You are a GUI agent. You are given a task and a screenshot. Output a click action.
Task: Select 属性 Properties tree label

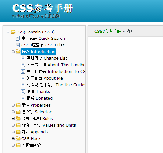(x=36, y=105)
